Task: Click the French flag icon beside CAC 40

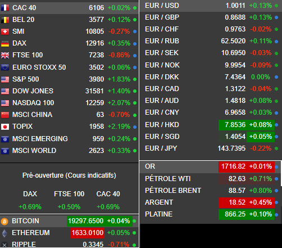Action: click(x=5, y=8)
